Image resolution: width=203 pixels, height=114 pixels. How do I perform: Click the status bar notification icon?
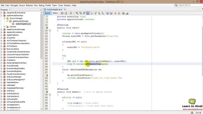192,113
